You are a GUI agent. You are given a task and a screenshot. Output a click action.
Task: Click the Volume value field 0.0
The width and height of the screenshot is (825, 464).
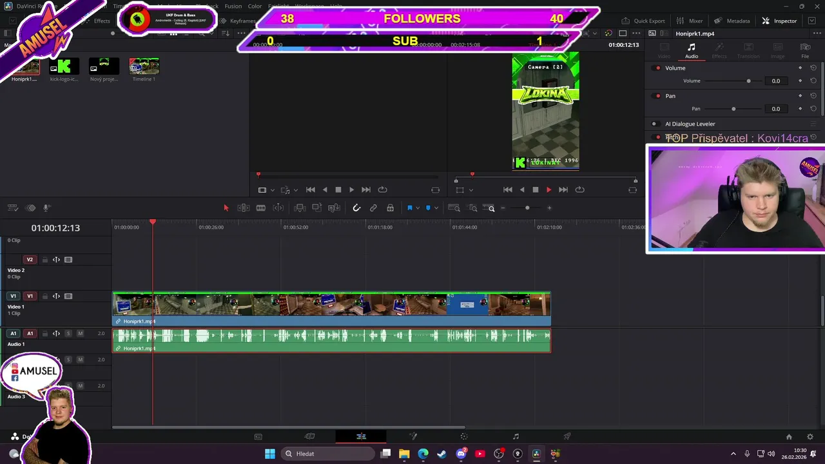pyautogui.click(x=776, y=81)
